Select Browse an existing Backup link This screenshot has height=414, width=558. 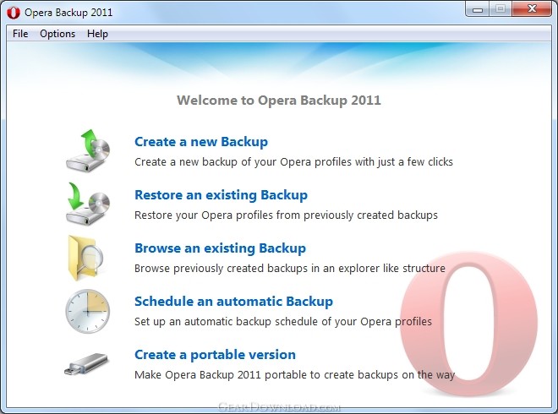(221, 248)
